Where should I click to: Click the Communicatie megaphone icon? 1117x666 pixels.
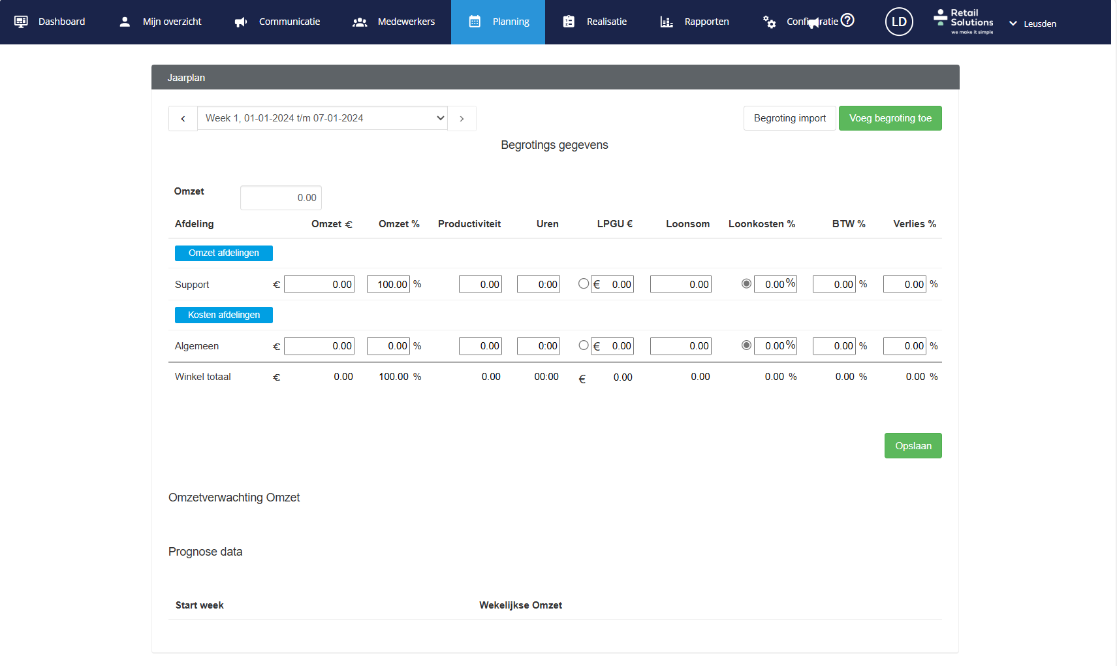(x=241, y=22)
